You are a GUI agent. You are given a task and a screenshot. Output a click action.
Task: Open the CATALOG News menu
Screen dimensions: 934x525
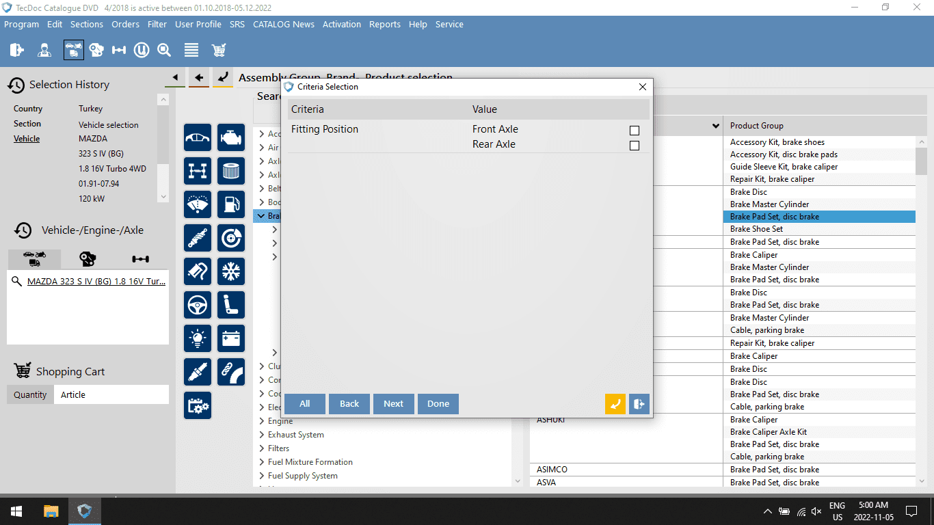point(283,24)
